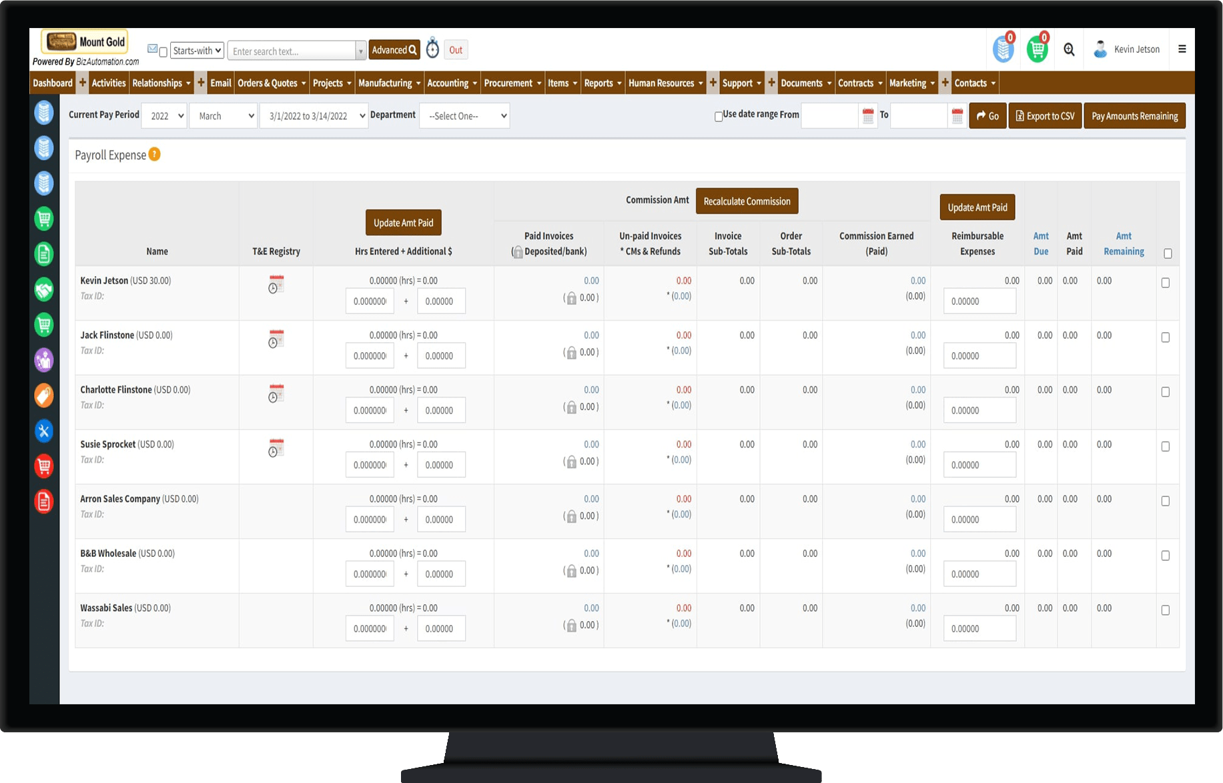Click the Out button
The height and width of the screenshot is (783, 1223).
tap(456, 50)
